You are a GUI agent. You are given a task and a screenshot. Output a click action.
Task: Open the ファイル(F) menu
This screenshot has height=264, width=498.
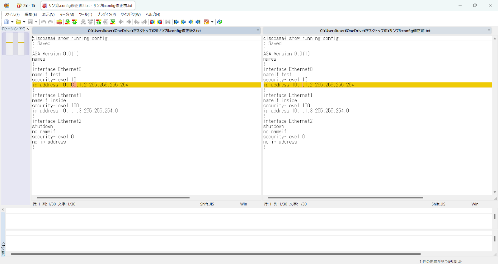point(12,14)
